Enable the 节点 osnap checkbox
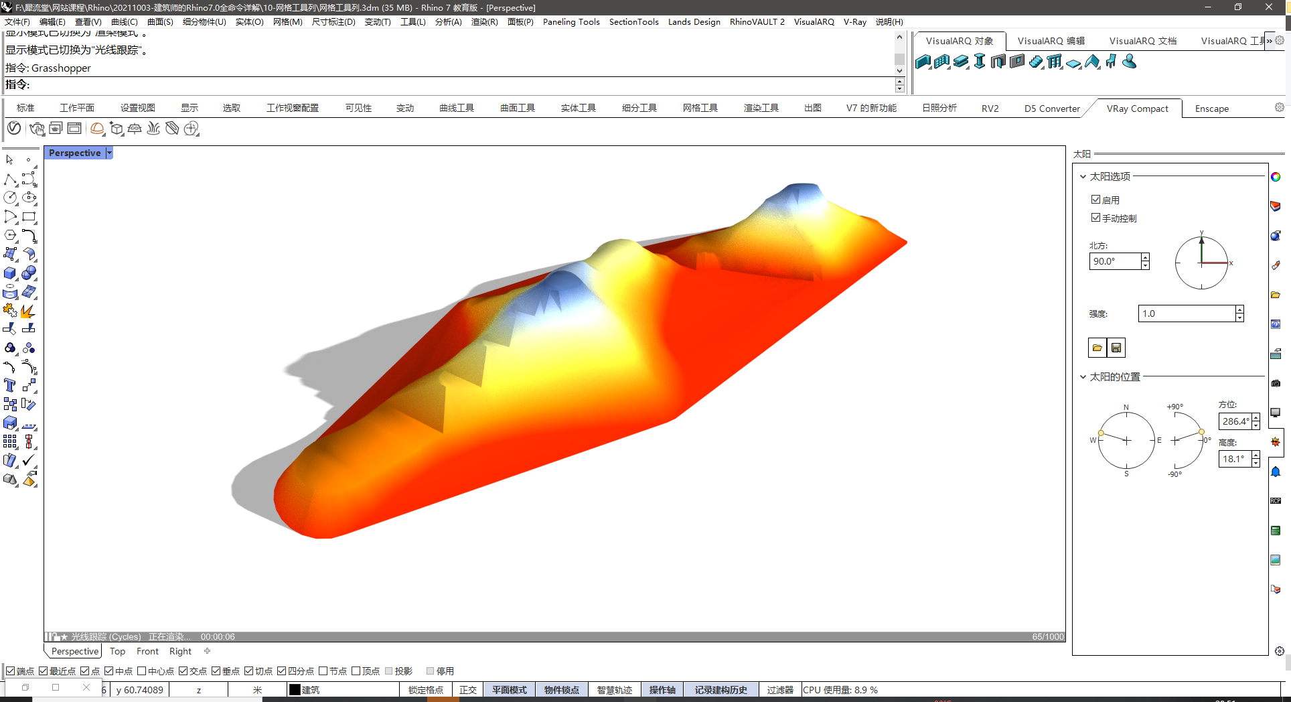 tap(323, 671)
